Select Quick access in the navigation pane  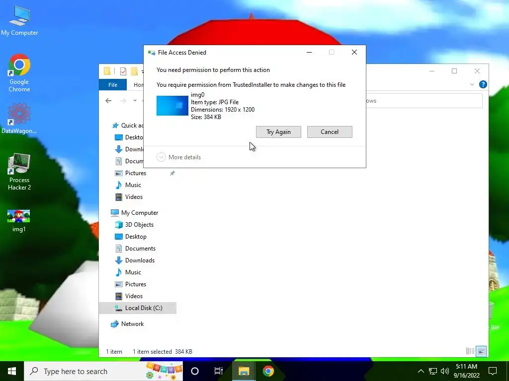point(128,126)
